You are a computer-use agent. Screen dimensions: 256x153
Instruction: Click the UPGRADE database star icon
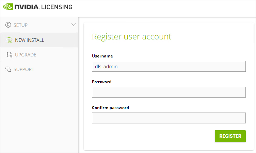9,55
